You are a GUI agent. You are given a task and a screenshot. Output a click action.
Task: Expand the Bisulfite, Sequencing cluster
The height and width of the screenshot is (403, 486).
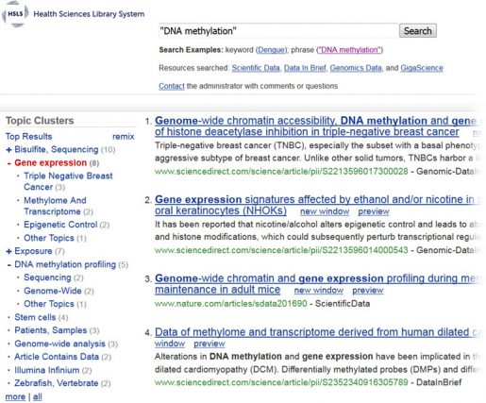pyautogui.click(x=8, y=150)
